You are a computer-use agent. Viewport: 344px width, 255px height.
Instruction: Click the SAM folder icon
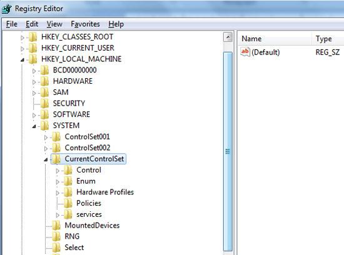click(x=45, y=92)
